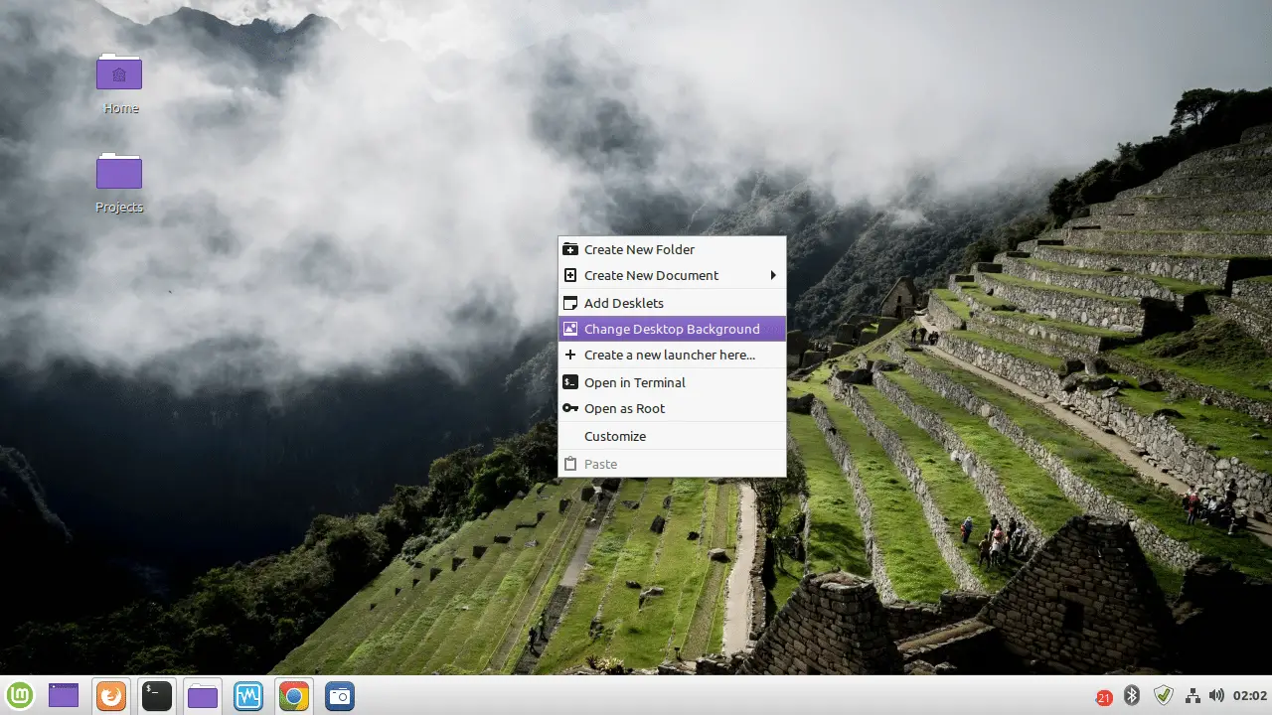Choose Open in Terminal from the menu

point(635,382)
